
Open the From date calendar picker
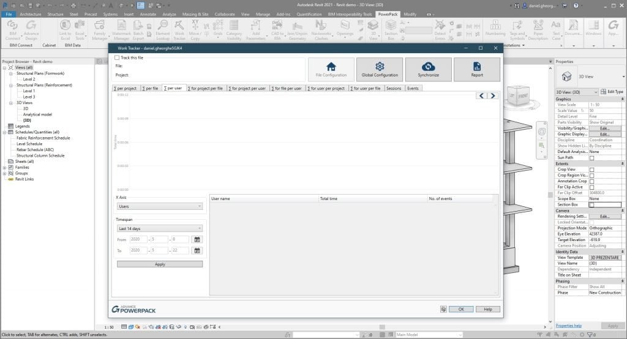click(197, 239)
